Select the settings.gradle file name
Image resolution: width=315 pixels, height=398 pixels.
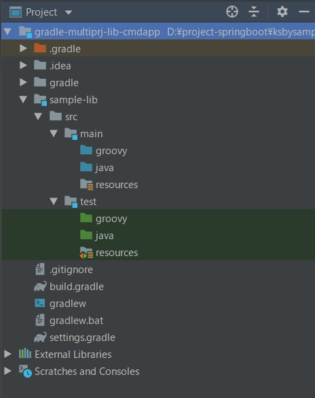(x=82, y=338)
